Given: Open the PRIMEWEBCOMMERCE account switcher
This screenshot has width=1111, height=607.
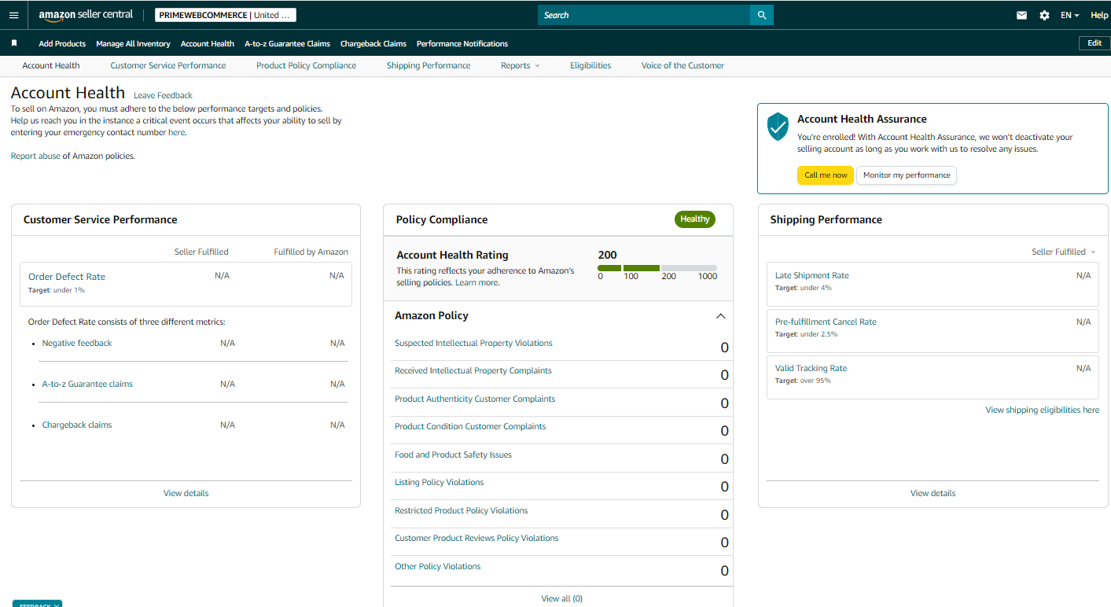Looking at the screenshot, I should (226, 15).
